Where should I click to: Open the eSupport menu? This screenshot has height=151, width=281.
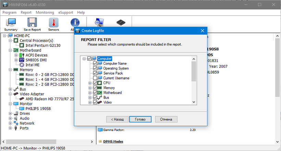[x=65, y=13]
